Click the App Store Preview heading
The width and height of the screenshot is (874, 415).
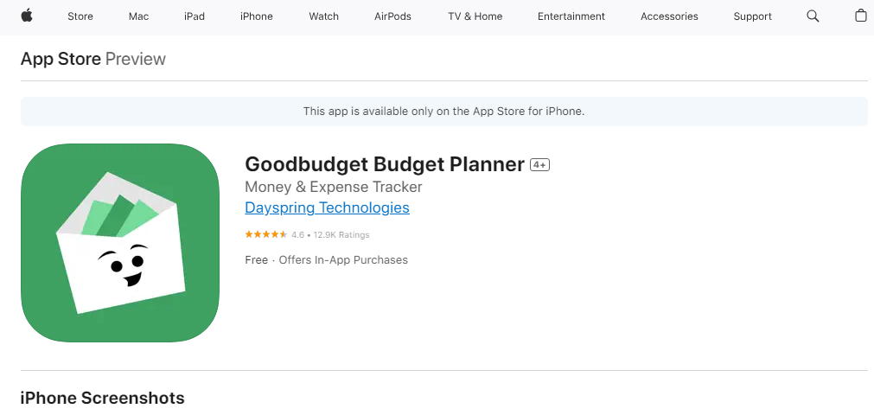point(93,59)
